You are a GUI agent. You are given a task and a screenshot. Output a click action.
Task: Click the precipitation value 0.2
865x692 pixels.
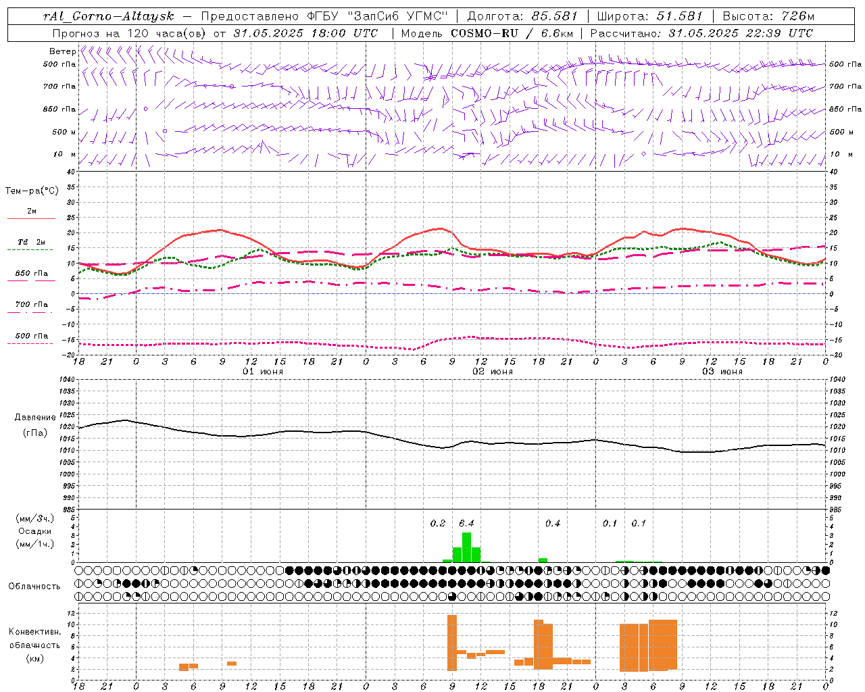pyautogui.click(x=438, y=523)
